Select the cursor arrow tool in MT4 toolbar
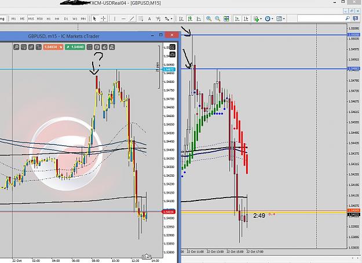 tap(94, 19)
